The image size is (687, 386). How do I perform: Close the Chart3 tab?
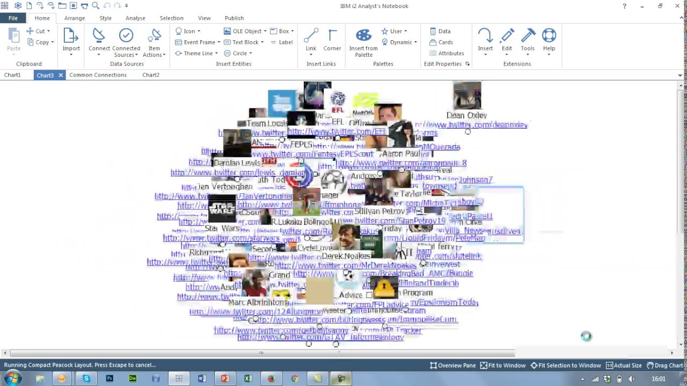[61, 75]
